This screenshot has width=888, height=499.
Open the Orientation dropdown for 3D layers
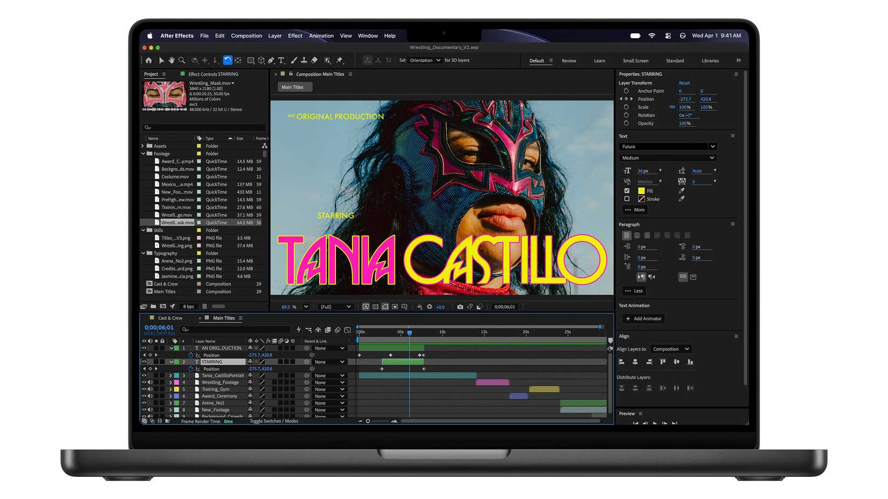425,60
